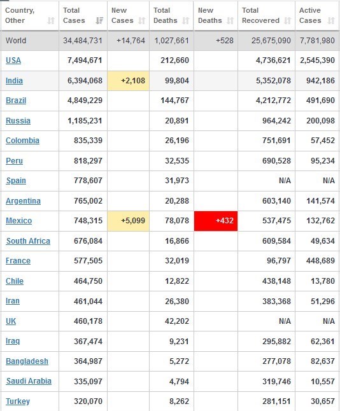
Task: Click the Argentina country link
Action: [24, 201]
